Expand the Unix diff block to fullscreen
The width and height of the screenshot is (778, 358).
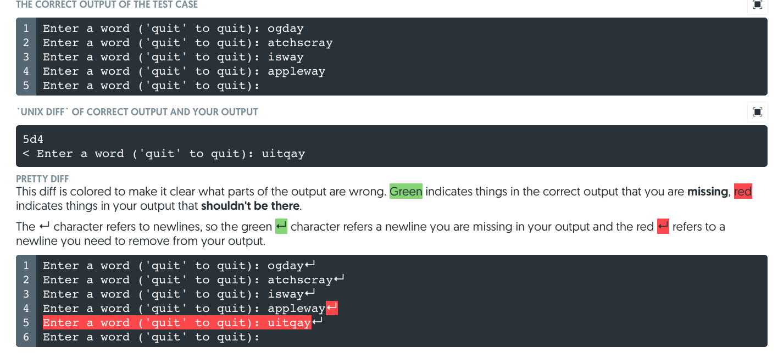click(757, 112)
